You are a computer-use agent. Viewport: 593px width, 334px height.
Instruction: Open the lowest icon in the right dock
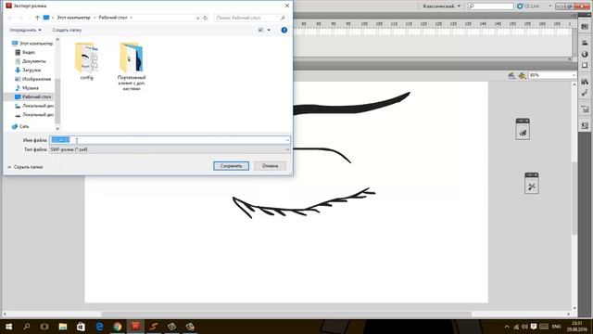click(x=585, y=125)
